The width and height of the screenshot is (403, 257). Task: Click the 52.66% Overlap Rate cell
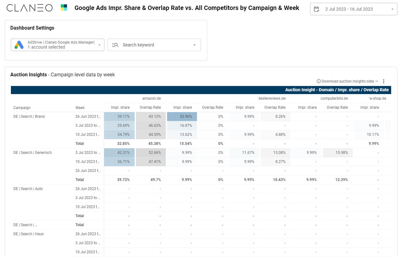click(151, 153)
